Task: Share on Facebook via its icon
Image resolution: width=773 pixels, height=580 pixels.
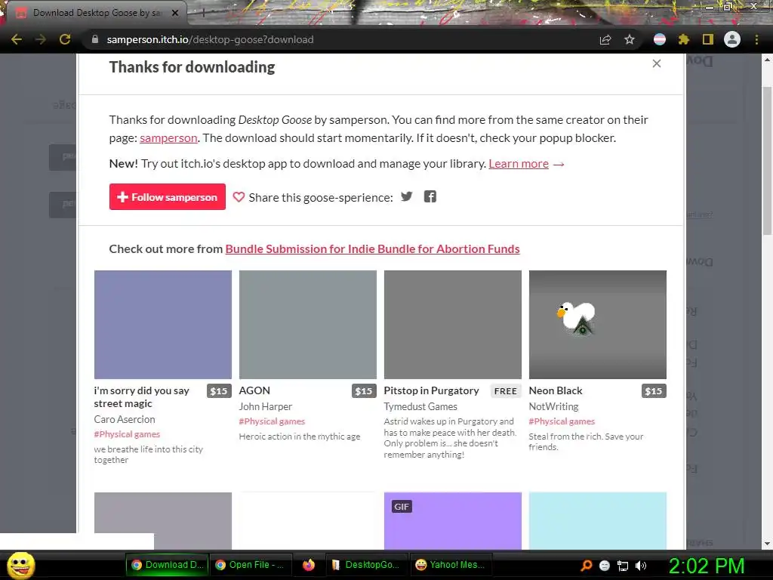Action: [x=430, y=197]
